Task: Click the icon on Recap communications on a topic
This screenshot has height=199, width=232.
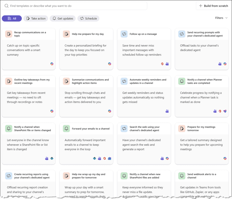Action: click(9, 34)
